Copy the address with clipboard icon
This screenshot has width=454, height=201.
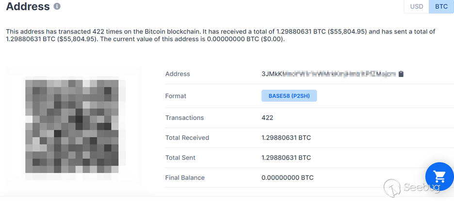coord(401,74)
